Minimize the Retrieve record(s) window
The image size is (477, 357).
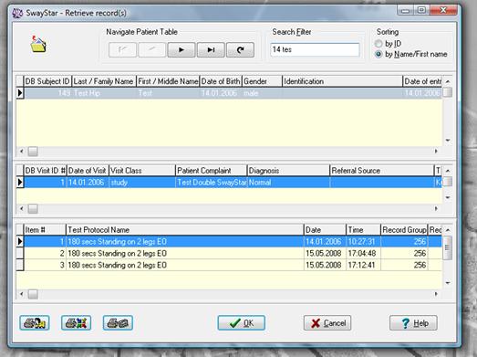(x=405, y=11)
